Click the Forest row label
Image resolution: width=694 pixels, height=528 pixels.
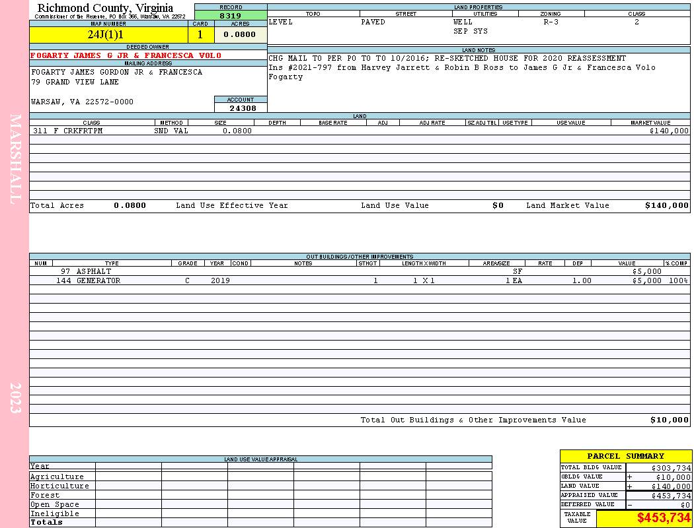tap(45, 495)
